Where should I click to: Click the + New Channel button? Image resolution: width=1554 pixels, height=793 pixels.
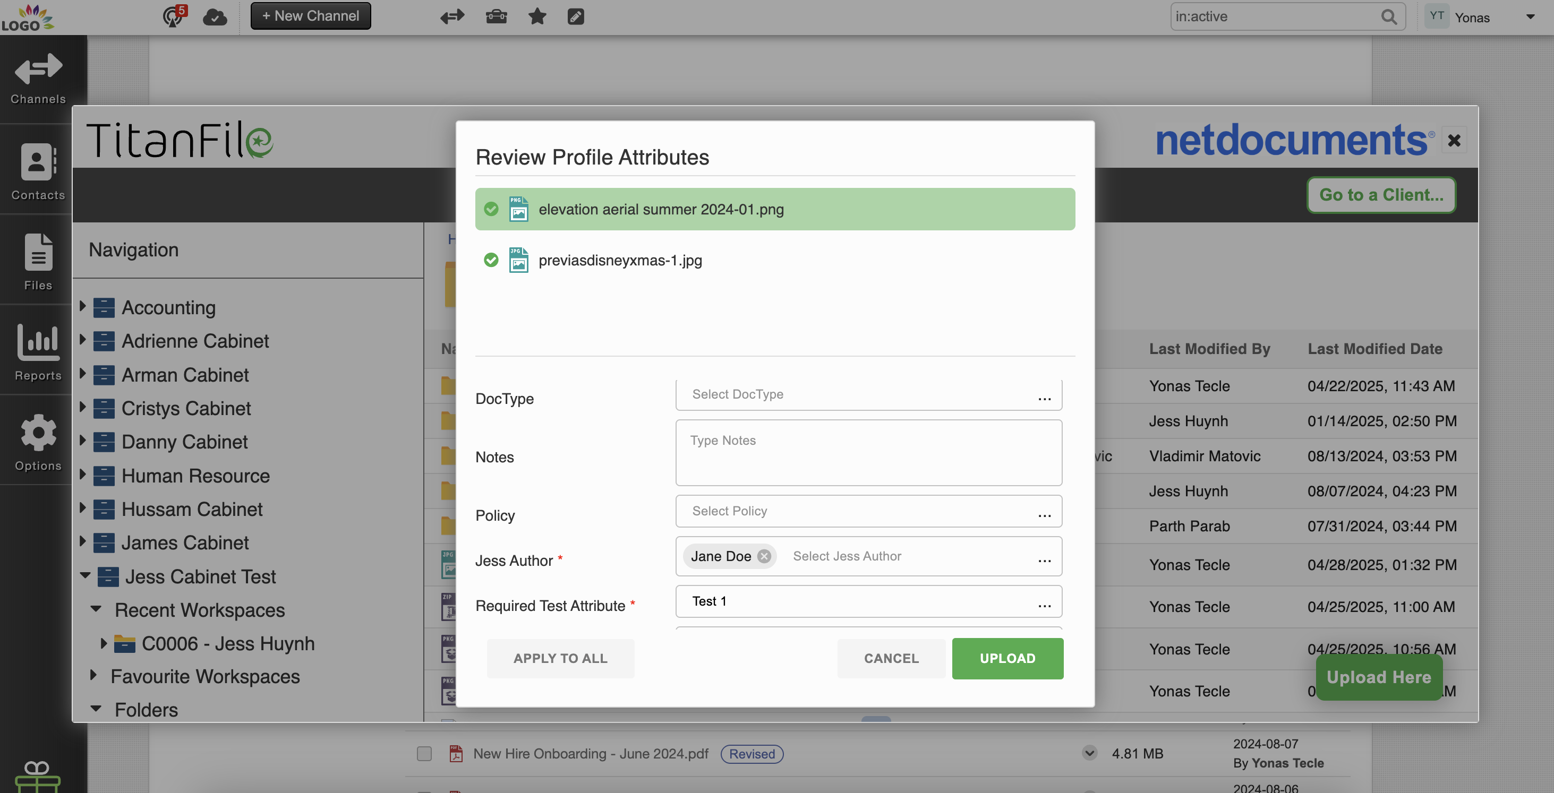[x=311, y=16]
